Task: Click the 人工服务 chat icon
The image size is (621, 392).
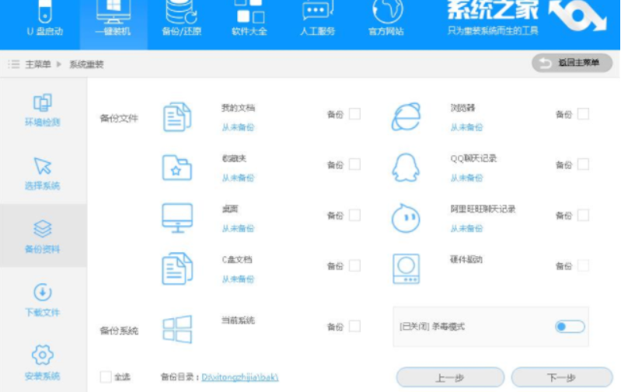Action: (x=317, y=11)
